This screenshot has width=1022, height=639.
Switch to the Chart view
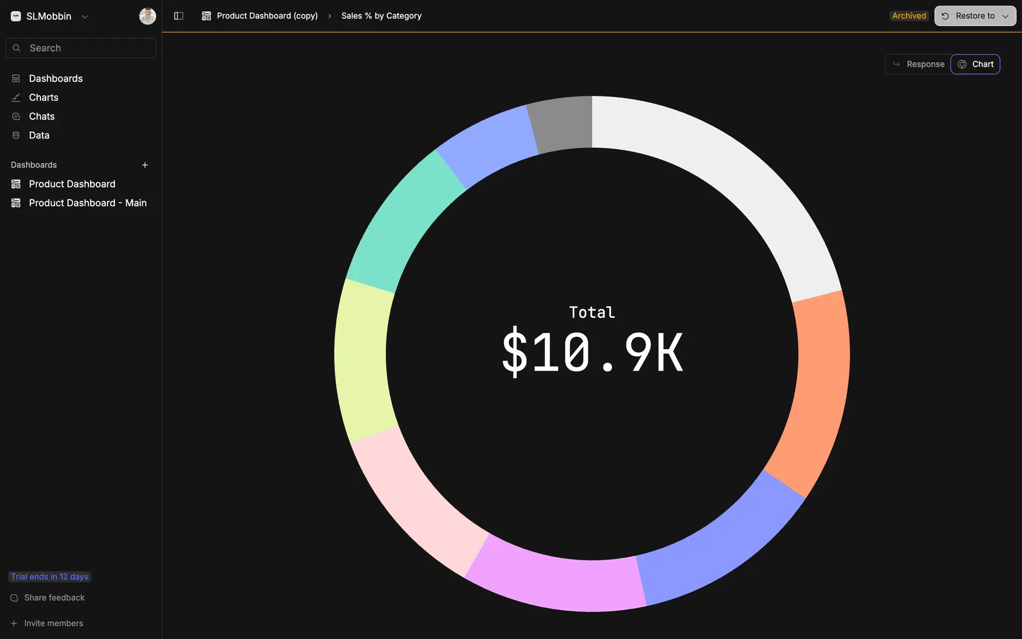tap(975, 64)
